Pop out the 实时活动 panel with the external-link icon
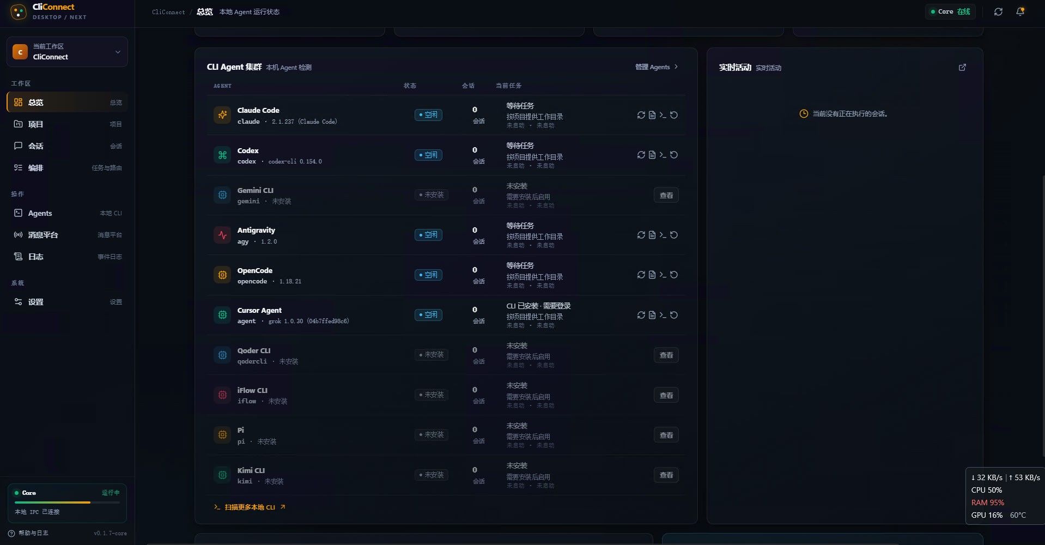Viewport: 1045px width, 545px height. 962,68
